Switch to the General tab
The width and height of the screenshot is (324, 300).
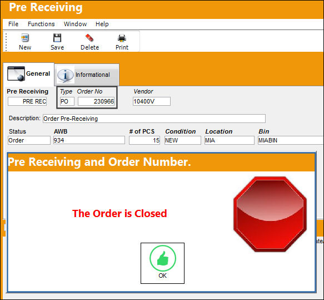(x=29, y=74)
